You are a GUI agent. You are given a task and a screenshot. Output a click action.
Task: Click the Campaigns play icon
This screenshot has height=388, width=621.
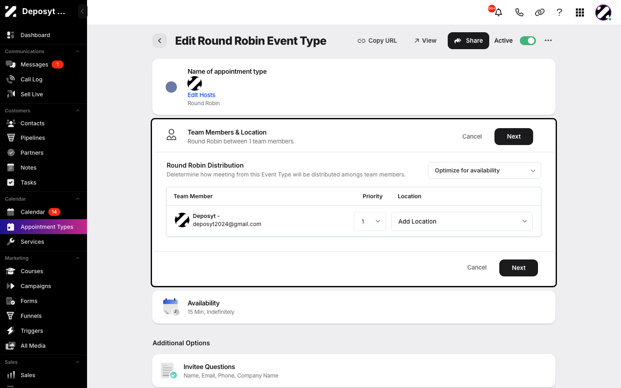[x=11, y=286]
